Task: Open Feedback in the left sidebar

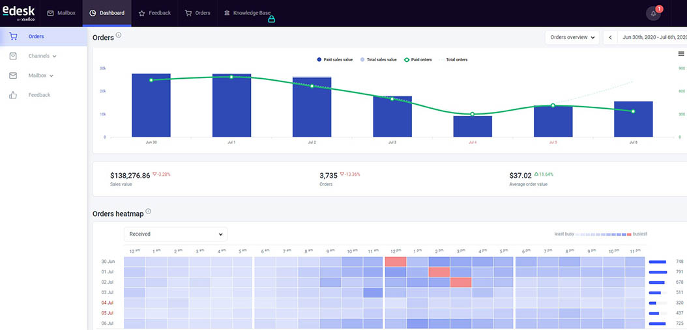Action: [39, 94]
